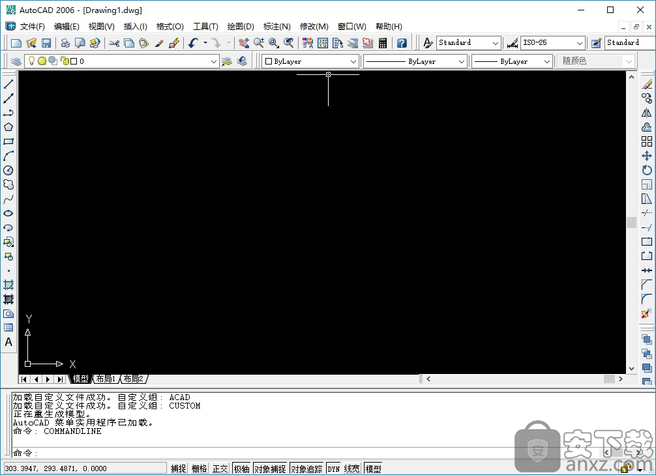Select the Offset modify tool

pos(647,127)
